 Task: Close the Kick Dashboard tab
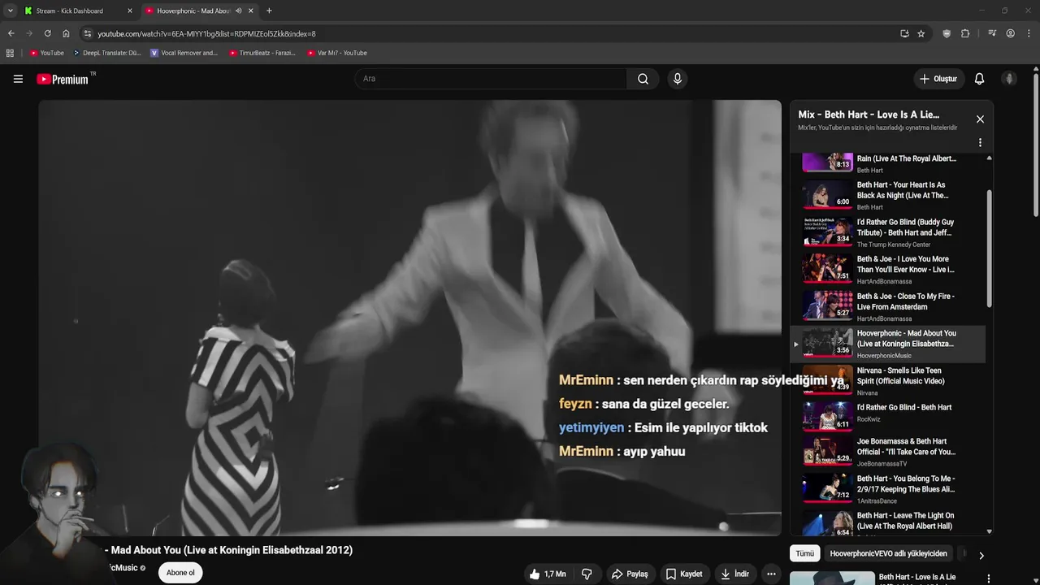click(x=129, y=11)
